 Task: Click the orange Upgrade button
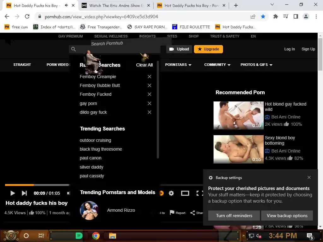pos(208,49)
